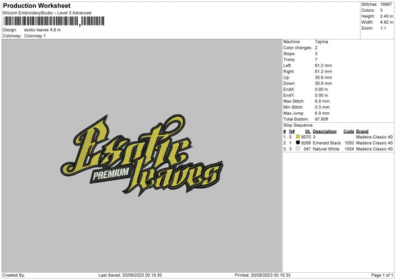Click the machine value 'Tajima'

point(321,42)
